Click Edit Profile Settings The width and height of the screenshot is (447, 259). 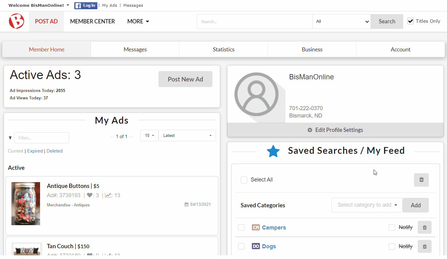tap(335, 130)
